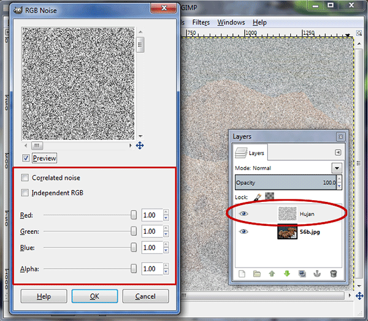The height and width of the screenshot is (321, 368).
Task: Click the preview navigation cross icon in RGB Noise
Action: [x=140, y=145]
